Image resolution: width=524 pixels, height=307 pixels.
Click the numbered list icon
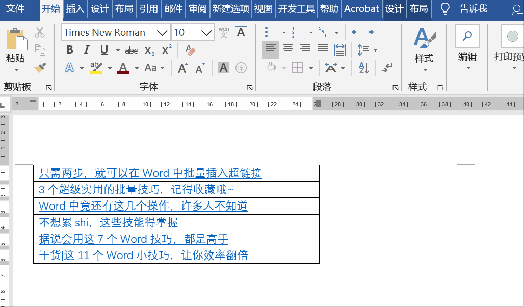pyautogui.click(x=297, y=32)
